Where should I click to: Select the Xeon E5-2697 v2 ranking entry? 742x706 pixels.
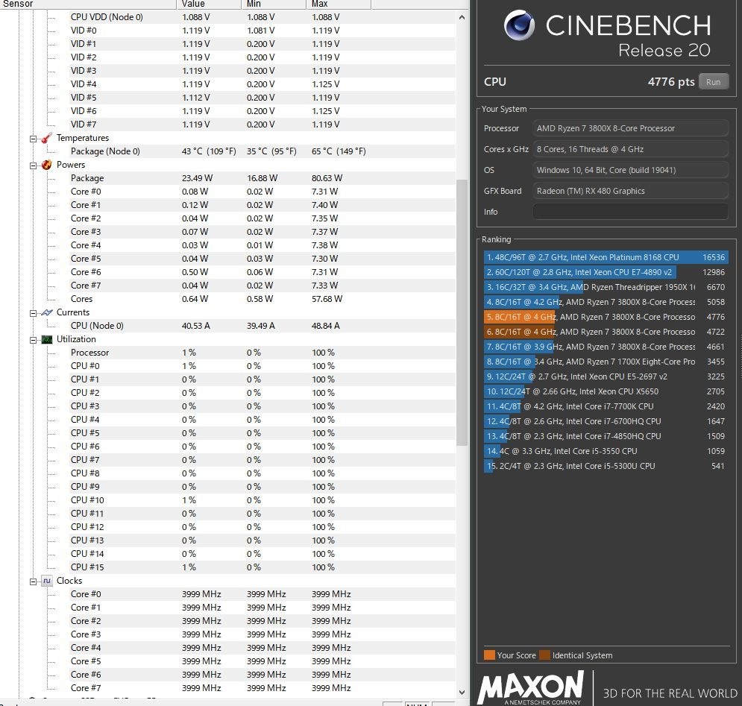click(606, 376)
